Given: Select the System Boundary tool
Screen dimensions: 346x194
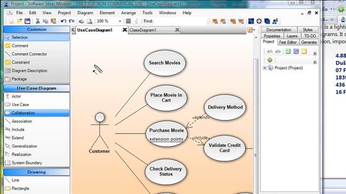Looking at the screenshot, I should [37, 163].
